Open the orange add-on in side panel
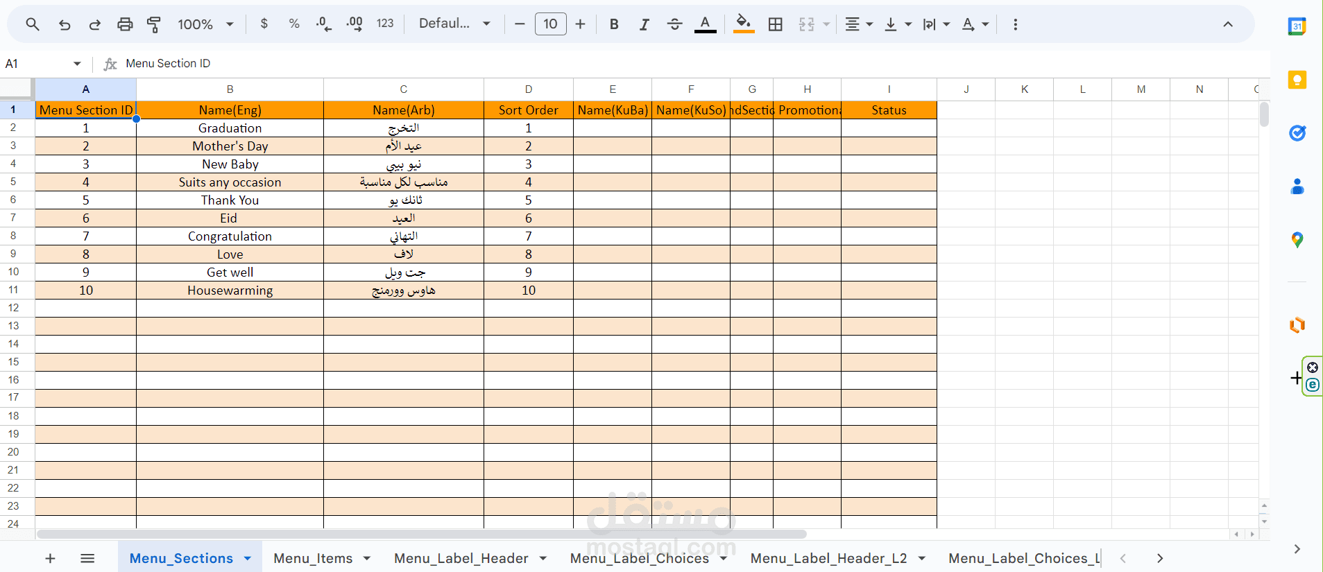The width and height of the screenshot is (1323, 572). pos(1297,324)
